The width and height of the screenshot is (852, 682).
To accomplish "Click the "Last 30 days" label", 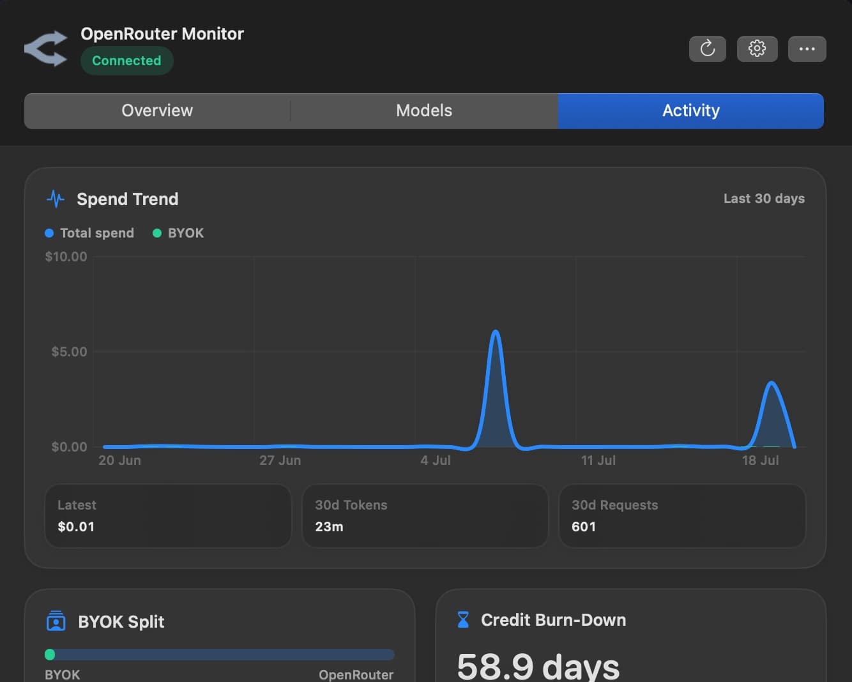I will click(764, 199).
